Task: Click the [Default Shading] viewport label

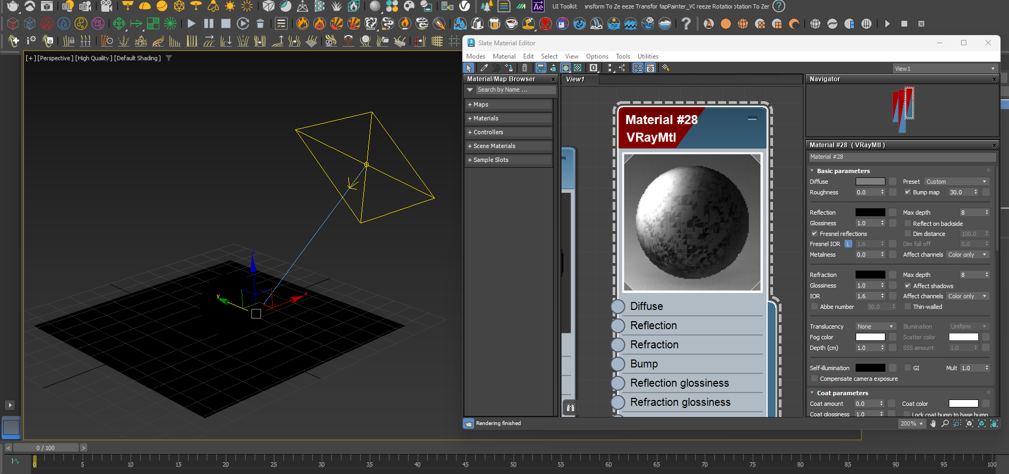Action: click(x=137, y=58)
